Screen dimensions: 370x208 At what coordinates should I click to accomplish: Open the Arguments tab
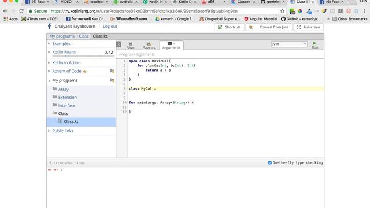[171, 45]
